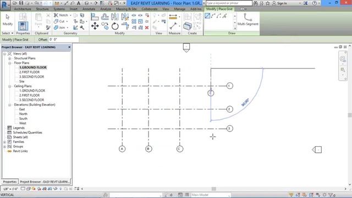Expand the Families node
Screen dimensions: 352x198
(x=4, y=142)
